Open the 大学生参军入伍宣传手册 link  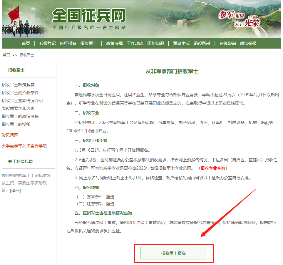tap(24, 146)
